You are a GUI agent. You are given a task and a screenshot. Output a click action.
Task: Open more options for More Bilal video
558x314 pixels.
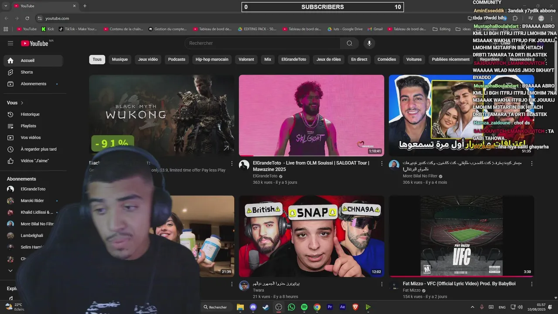point(531,164)
